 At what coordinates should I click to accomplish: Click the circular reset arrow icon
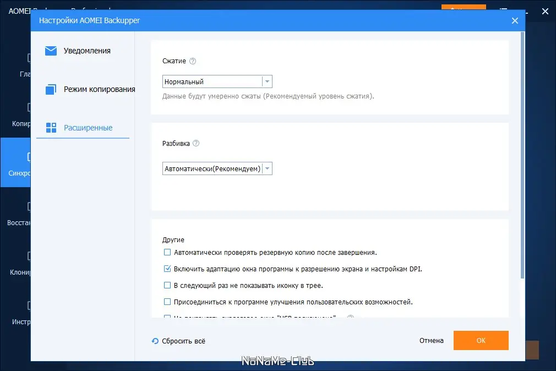click(x=155, y=341)
